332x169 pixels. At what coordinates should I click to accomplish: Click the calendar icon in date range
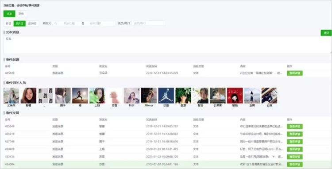[x=56, y=23]
